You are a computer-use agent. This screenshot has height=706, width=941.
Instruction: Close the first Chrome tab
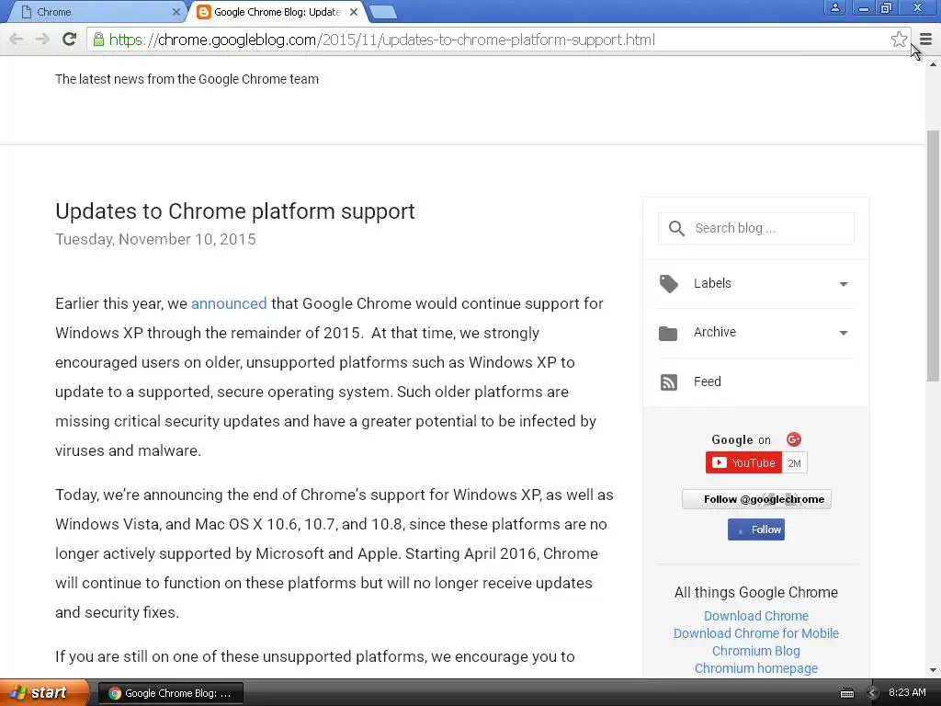(176, 12)
